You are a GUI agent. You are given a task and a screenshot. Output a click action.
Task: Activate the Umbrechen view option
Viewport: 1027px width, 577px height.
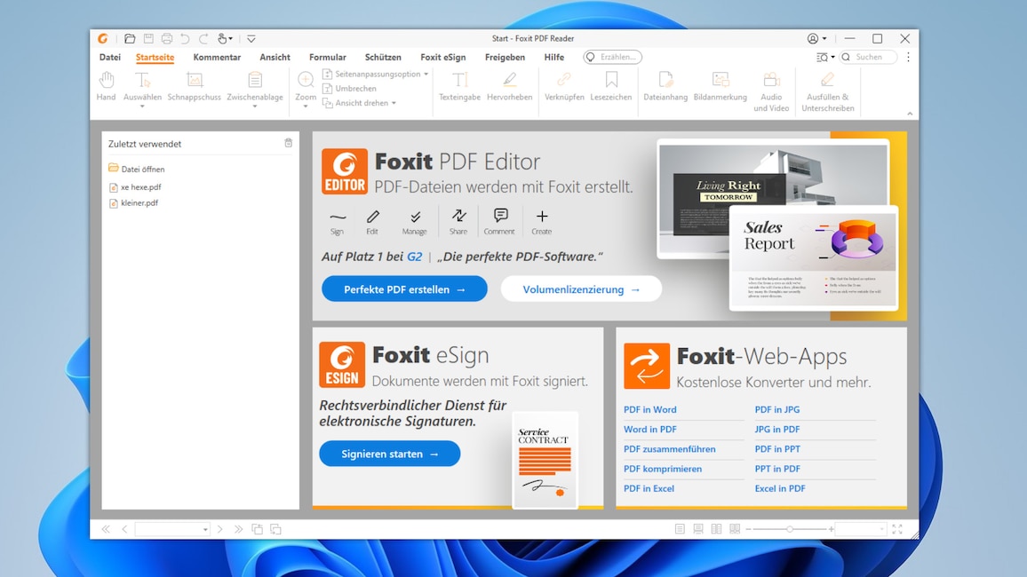350,88
